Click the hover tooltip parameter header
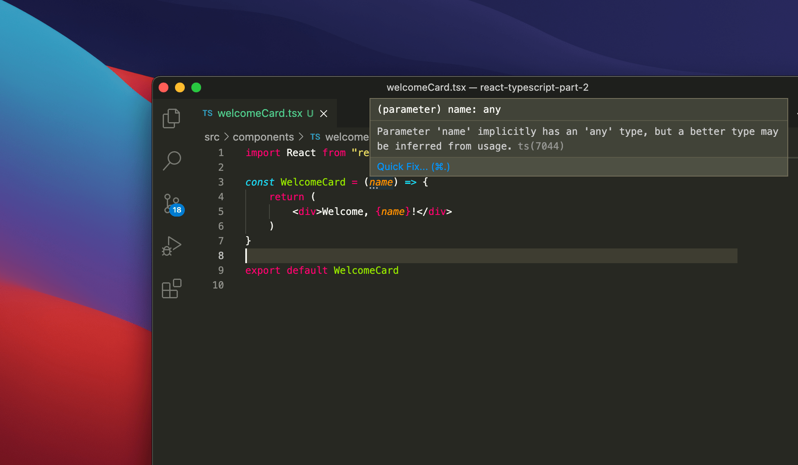Image resolution: width=798 pixels, height=465 pixels. (x=439, y=110)
